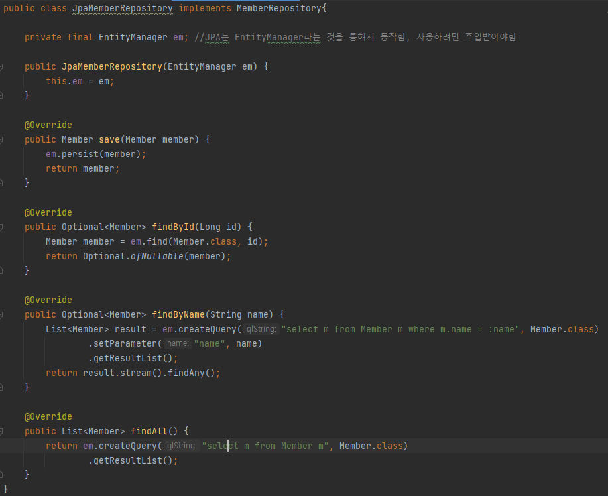This screenshot has width=608, height=496.
Task: Click the 'result.stream()' call
Action: (x=122, y=373)
